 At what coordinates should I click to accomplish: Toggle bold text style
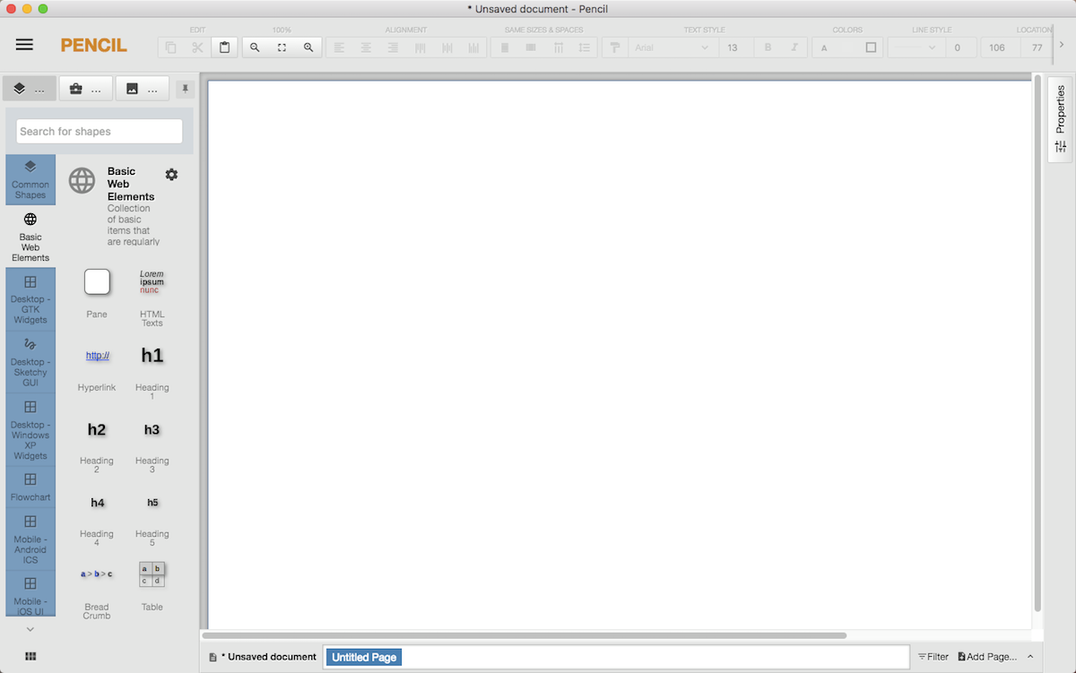768,47
